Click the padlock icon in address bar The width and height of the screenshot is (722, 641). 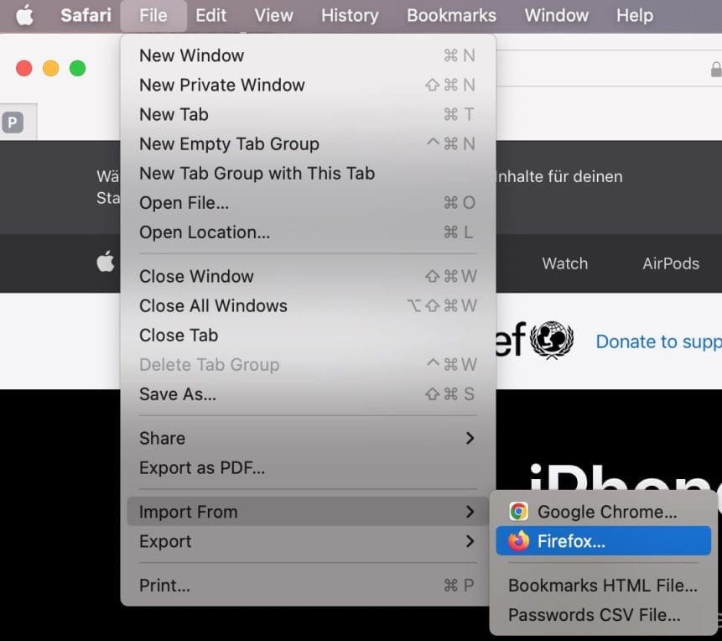[715, 69]
